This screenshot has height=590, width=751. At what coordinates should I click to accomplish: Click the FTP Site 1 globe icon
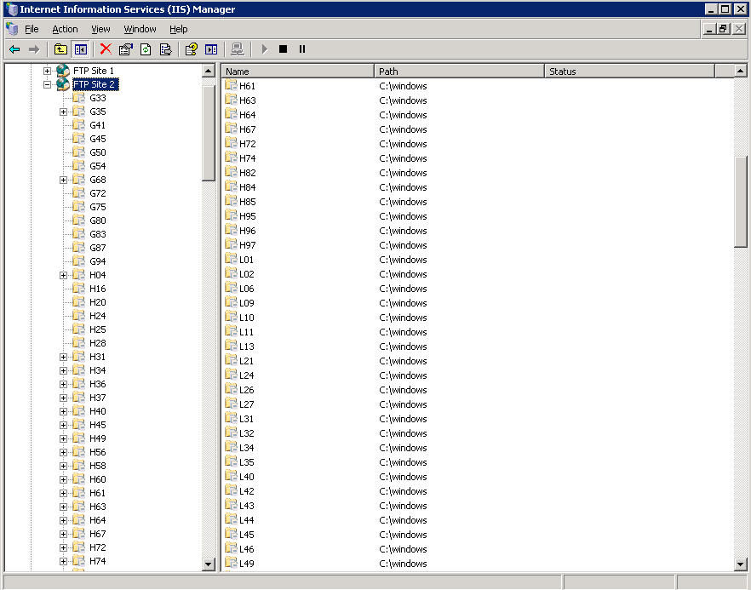(63, 71)
